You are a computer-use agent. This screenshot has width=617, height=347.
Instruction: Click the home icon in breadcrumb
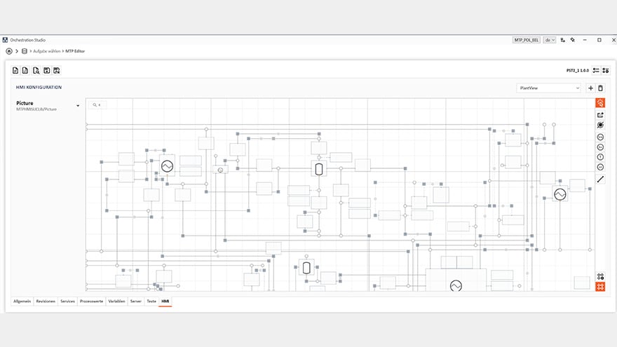9,51
